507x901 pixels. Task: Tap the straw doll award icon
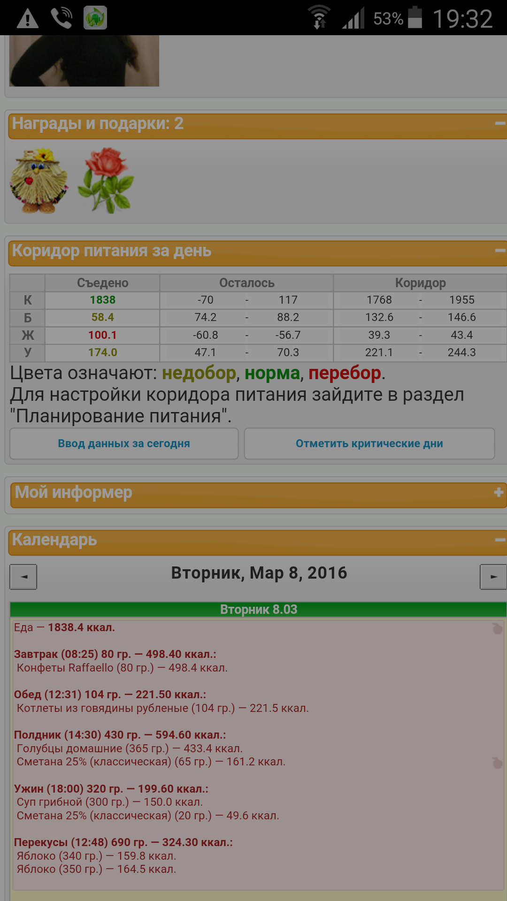pos(39,181)
